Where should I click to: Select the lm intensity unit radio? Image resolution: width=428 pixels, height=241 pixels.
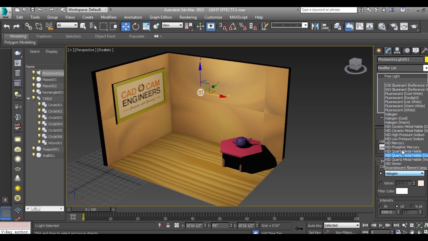coord(381,206)
